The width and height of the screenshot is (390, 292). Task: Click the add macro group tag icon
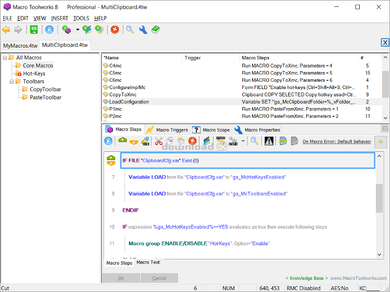click(99, 30)
